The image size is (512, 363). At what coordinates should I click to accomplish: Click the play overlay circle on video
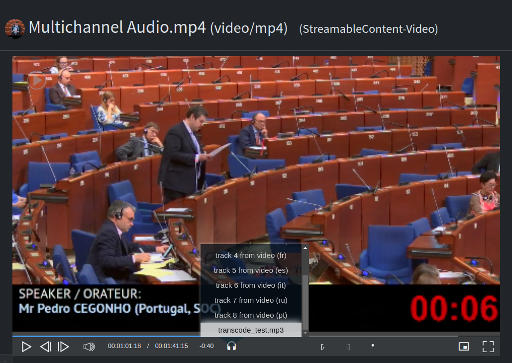(37, 80)
